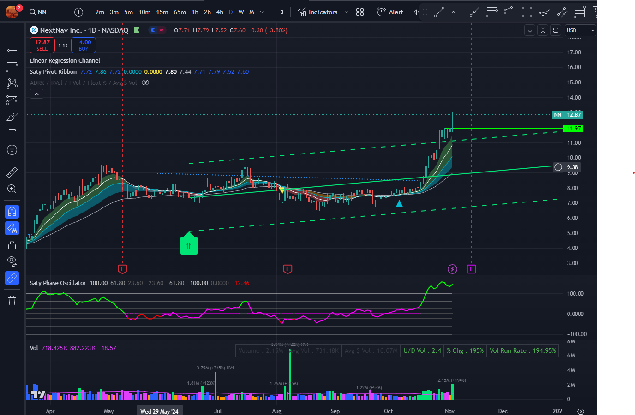This screenshot has height=415, width=635.
Task: Click the plus button at 9.38 price
Action: (x=558, y=167)
